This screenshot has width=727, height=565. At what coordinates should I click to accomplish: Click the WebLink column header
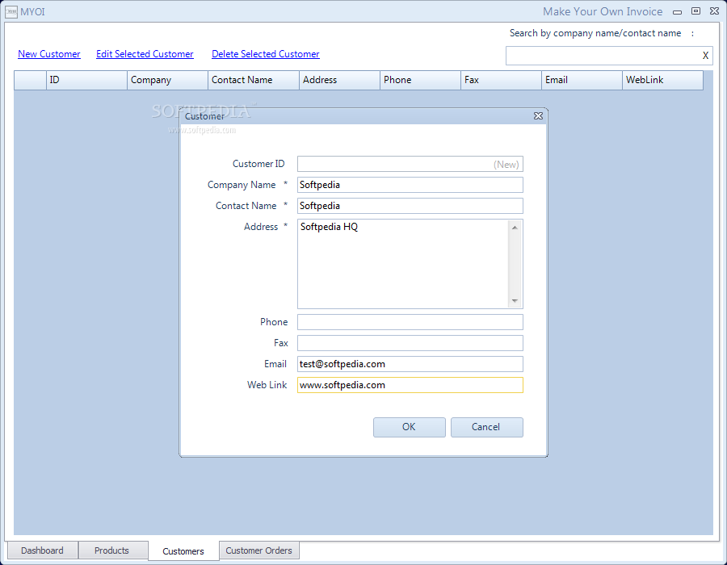coord(662,80)
